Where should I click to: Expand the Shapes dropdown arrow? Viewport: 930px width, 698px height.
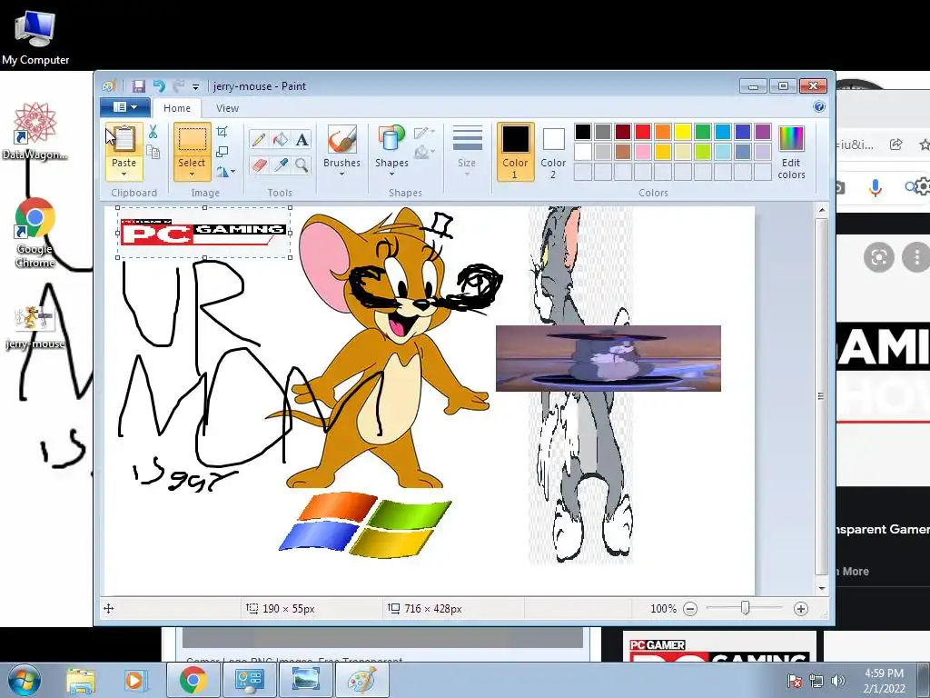click(x=391, y=174)
